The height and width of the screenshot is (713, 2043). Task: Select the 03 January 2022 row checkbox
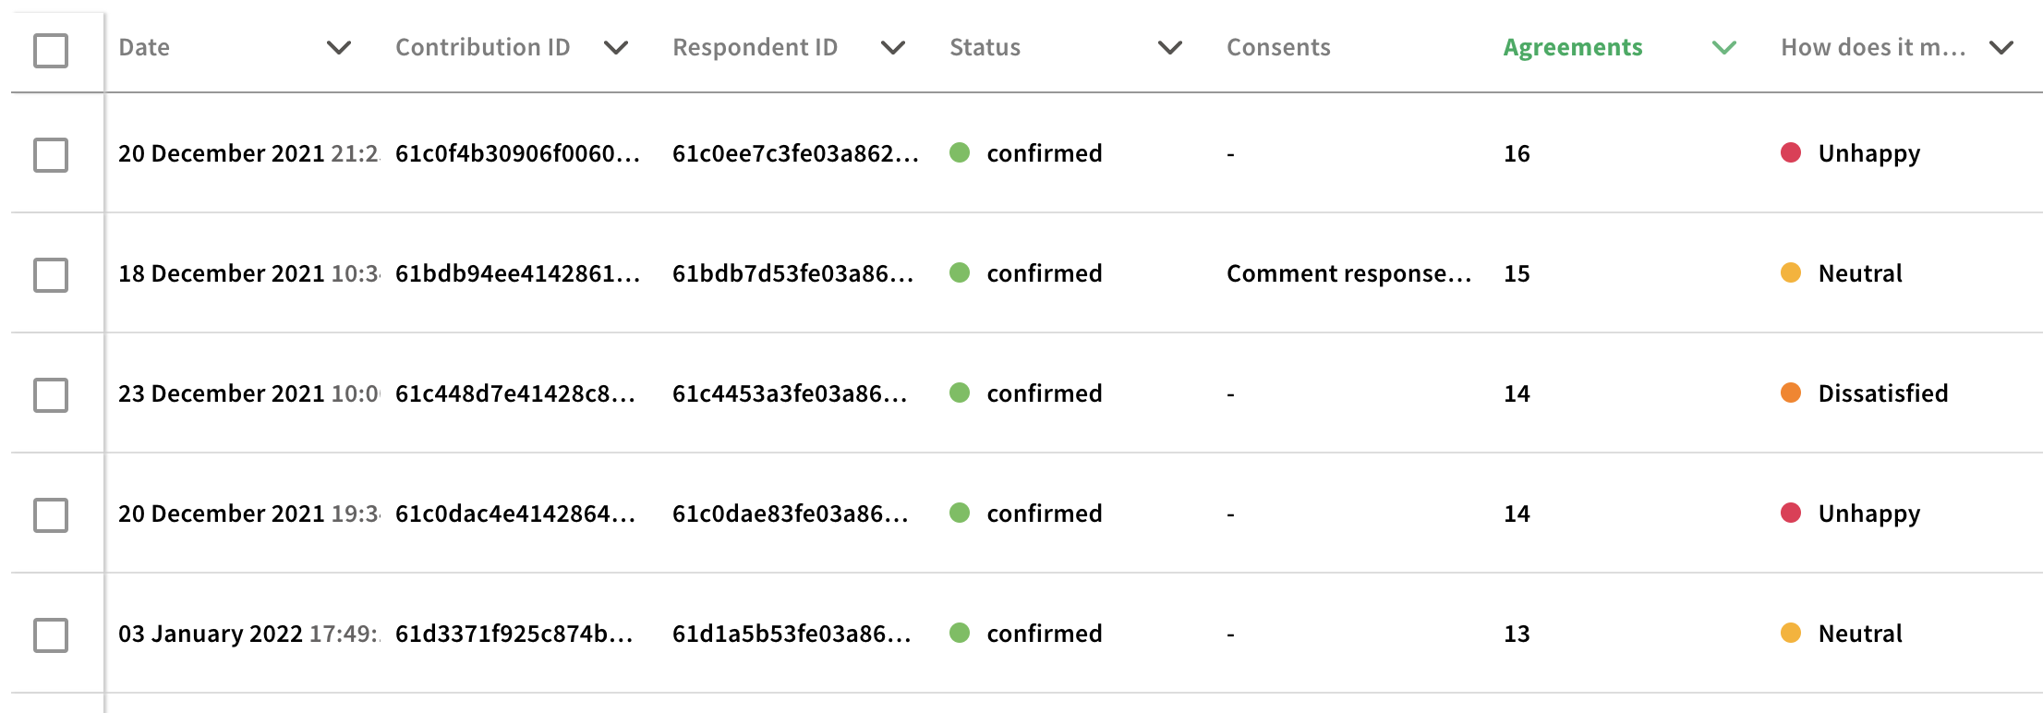51,634
